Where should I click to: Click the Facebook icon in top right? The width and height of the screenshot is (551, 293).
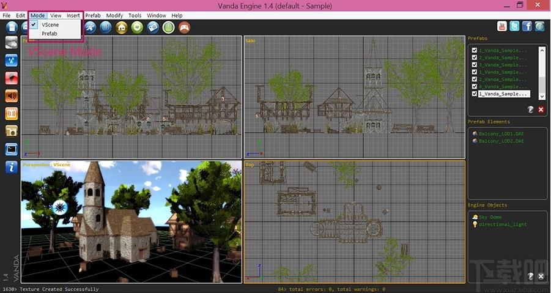click(x=527, y=26)
